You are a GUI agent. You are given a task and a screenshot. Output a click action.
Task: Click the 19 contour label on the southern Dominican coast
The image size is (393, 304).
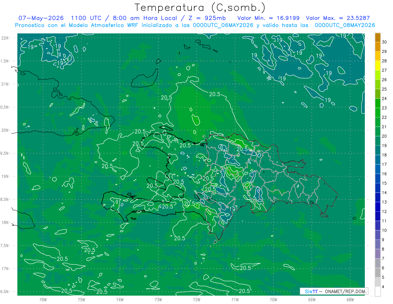(x=233, y=209)
